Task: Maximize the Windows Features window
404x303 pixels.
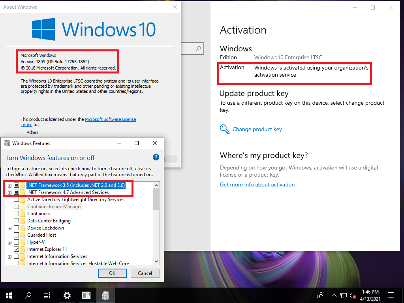Action: [x=137, y=143]
